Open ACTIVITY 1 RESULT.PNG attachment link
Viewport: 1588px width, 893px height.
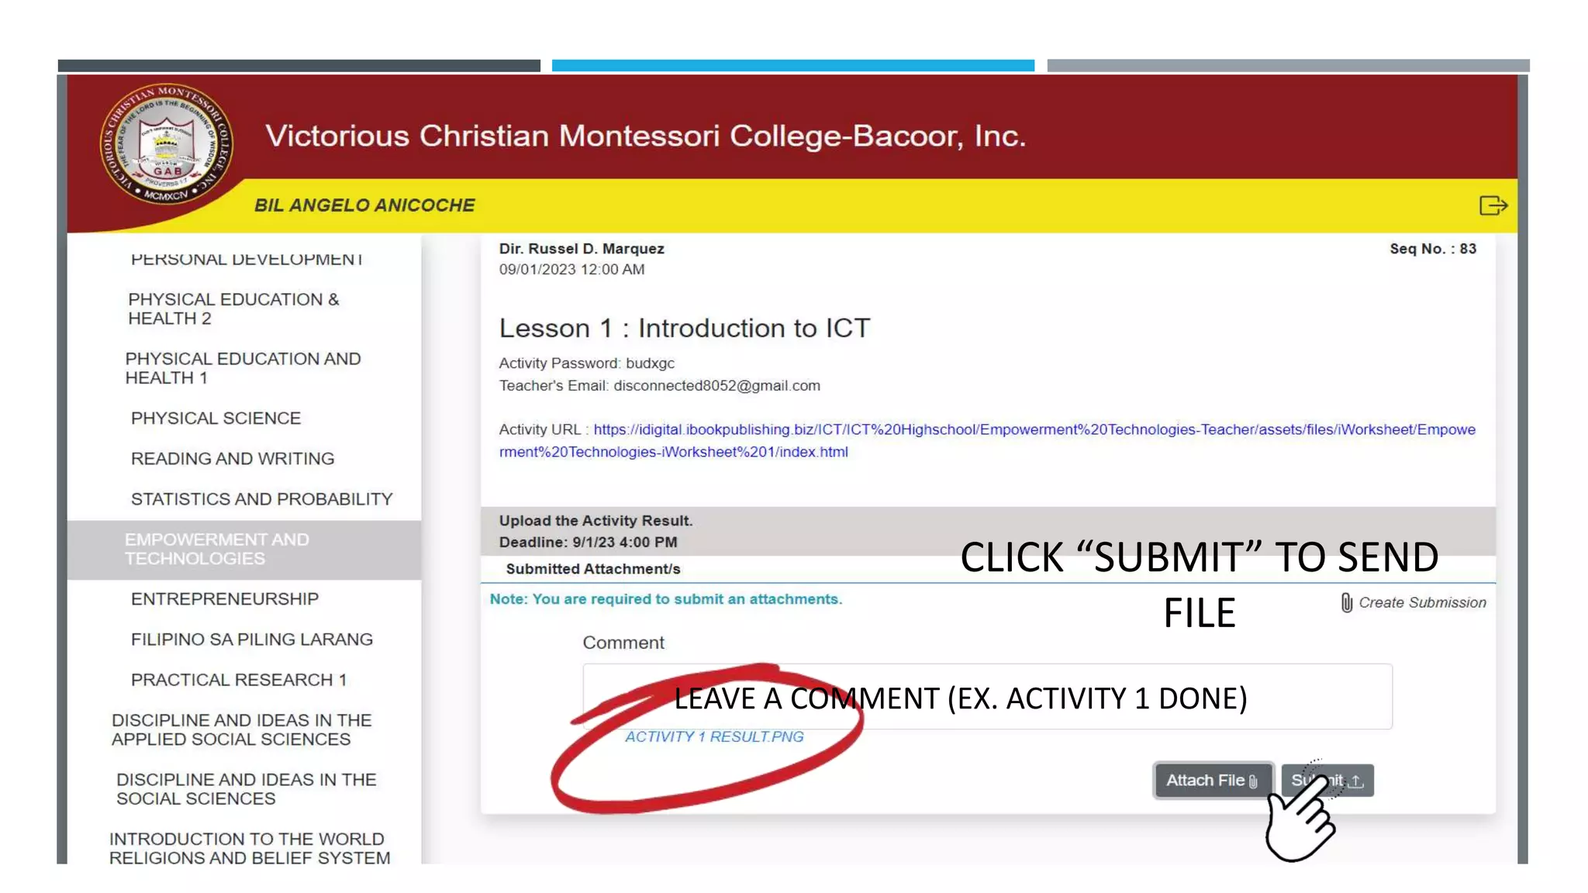pos(714,736)
